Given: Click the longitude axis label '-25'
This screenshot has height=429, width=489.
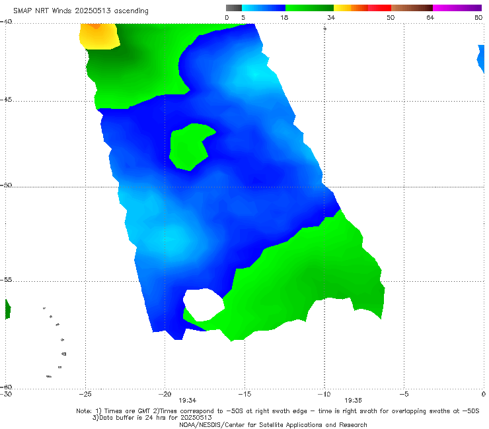Looking at the screenshot, I should [x=85, y=394].
